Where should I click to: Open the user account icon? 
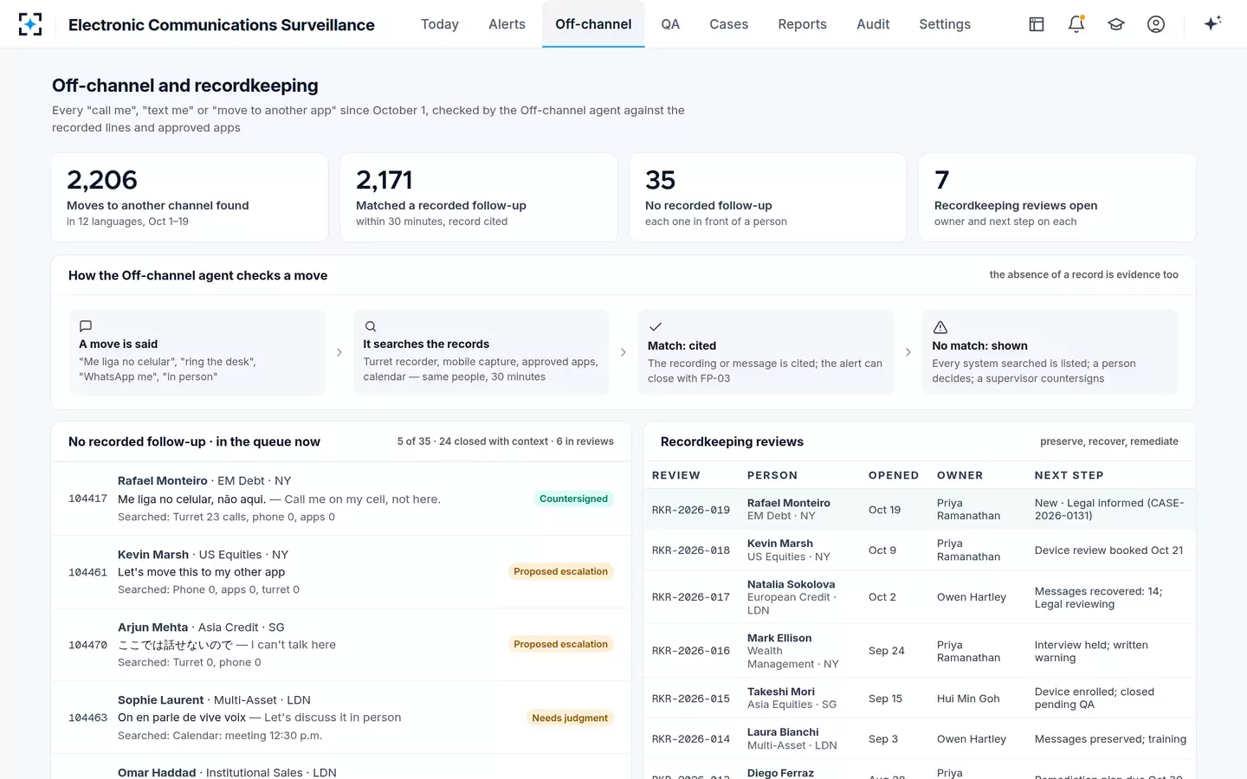click(x=1156, y=24)
